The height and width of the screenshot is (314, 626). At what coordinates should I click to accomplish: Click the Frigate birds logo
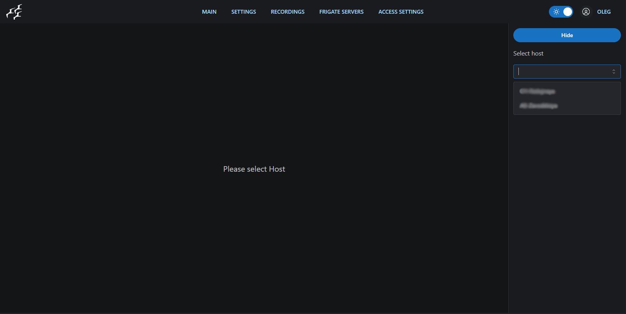[14, 12]
